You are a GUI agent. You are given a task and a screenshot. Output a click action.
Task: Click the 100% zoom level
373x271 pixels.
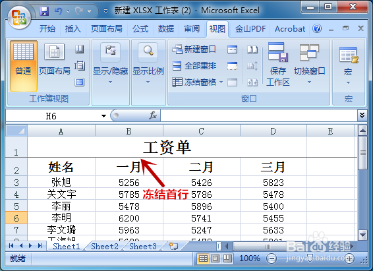click(x=249, y=258)
